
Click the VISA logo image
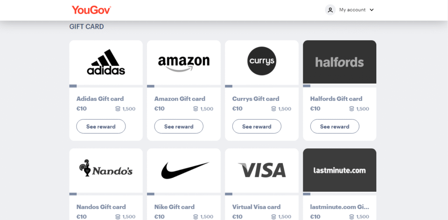point(262,170)
